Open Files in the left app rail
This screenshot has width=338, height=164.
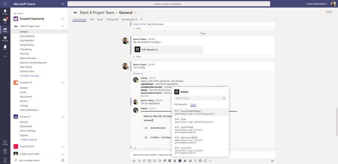(x=5, y=48)
